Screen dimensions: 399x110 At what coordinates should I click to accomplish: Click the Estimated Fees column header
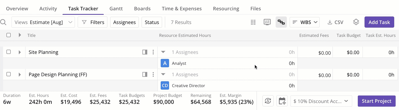click(x=314, y=35)
